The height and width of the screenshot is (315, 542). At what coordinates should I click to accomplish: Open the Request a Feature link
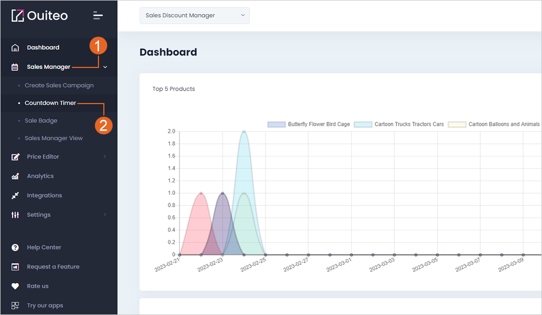click(x=53, y=267)
